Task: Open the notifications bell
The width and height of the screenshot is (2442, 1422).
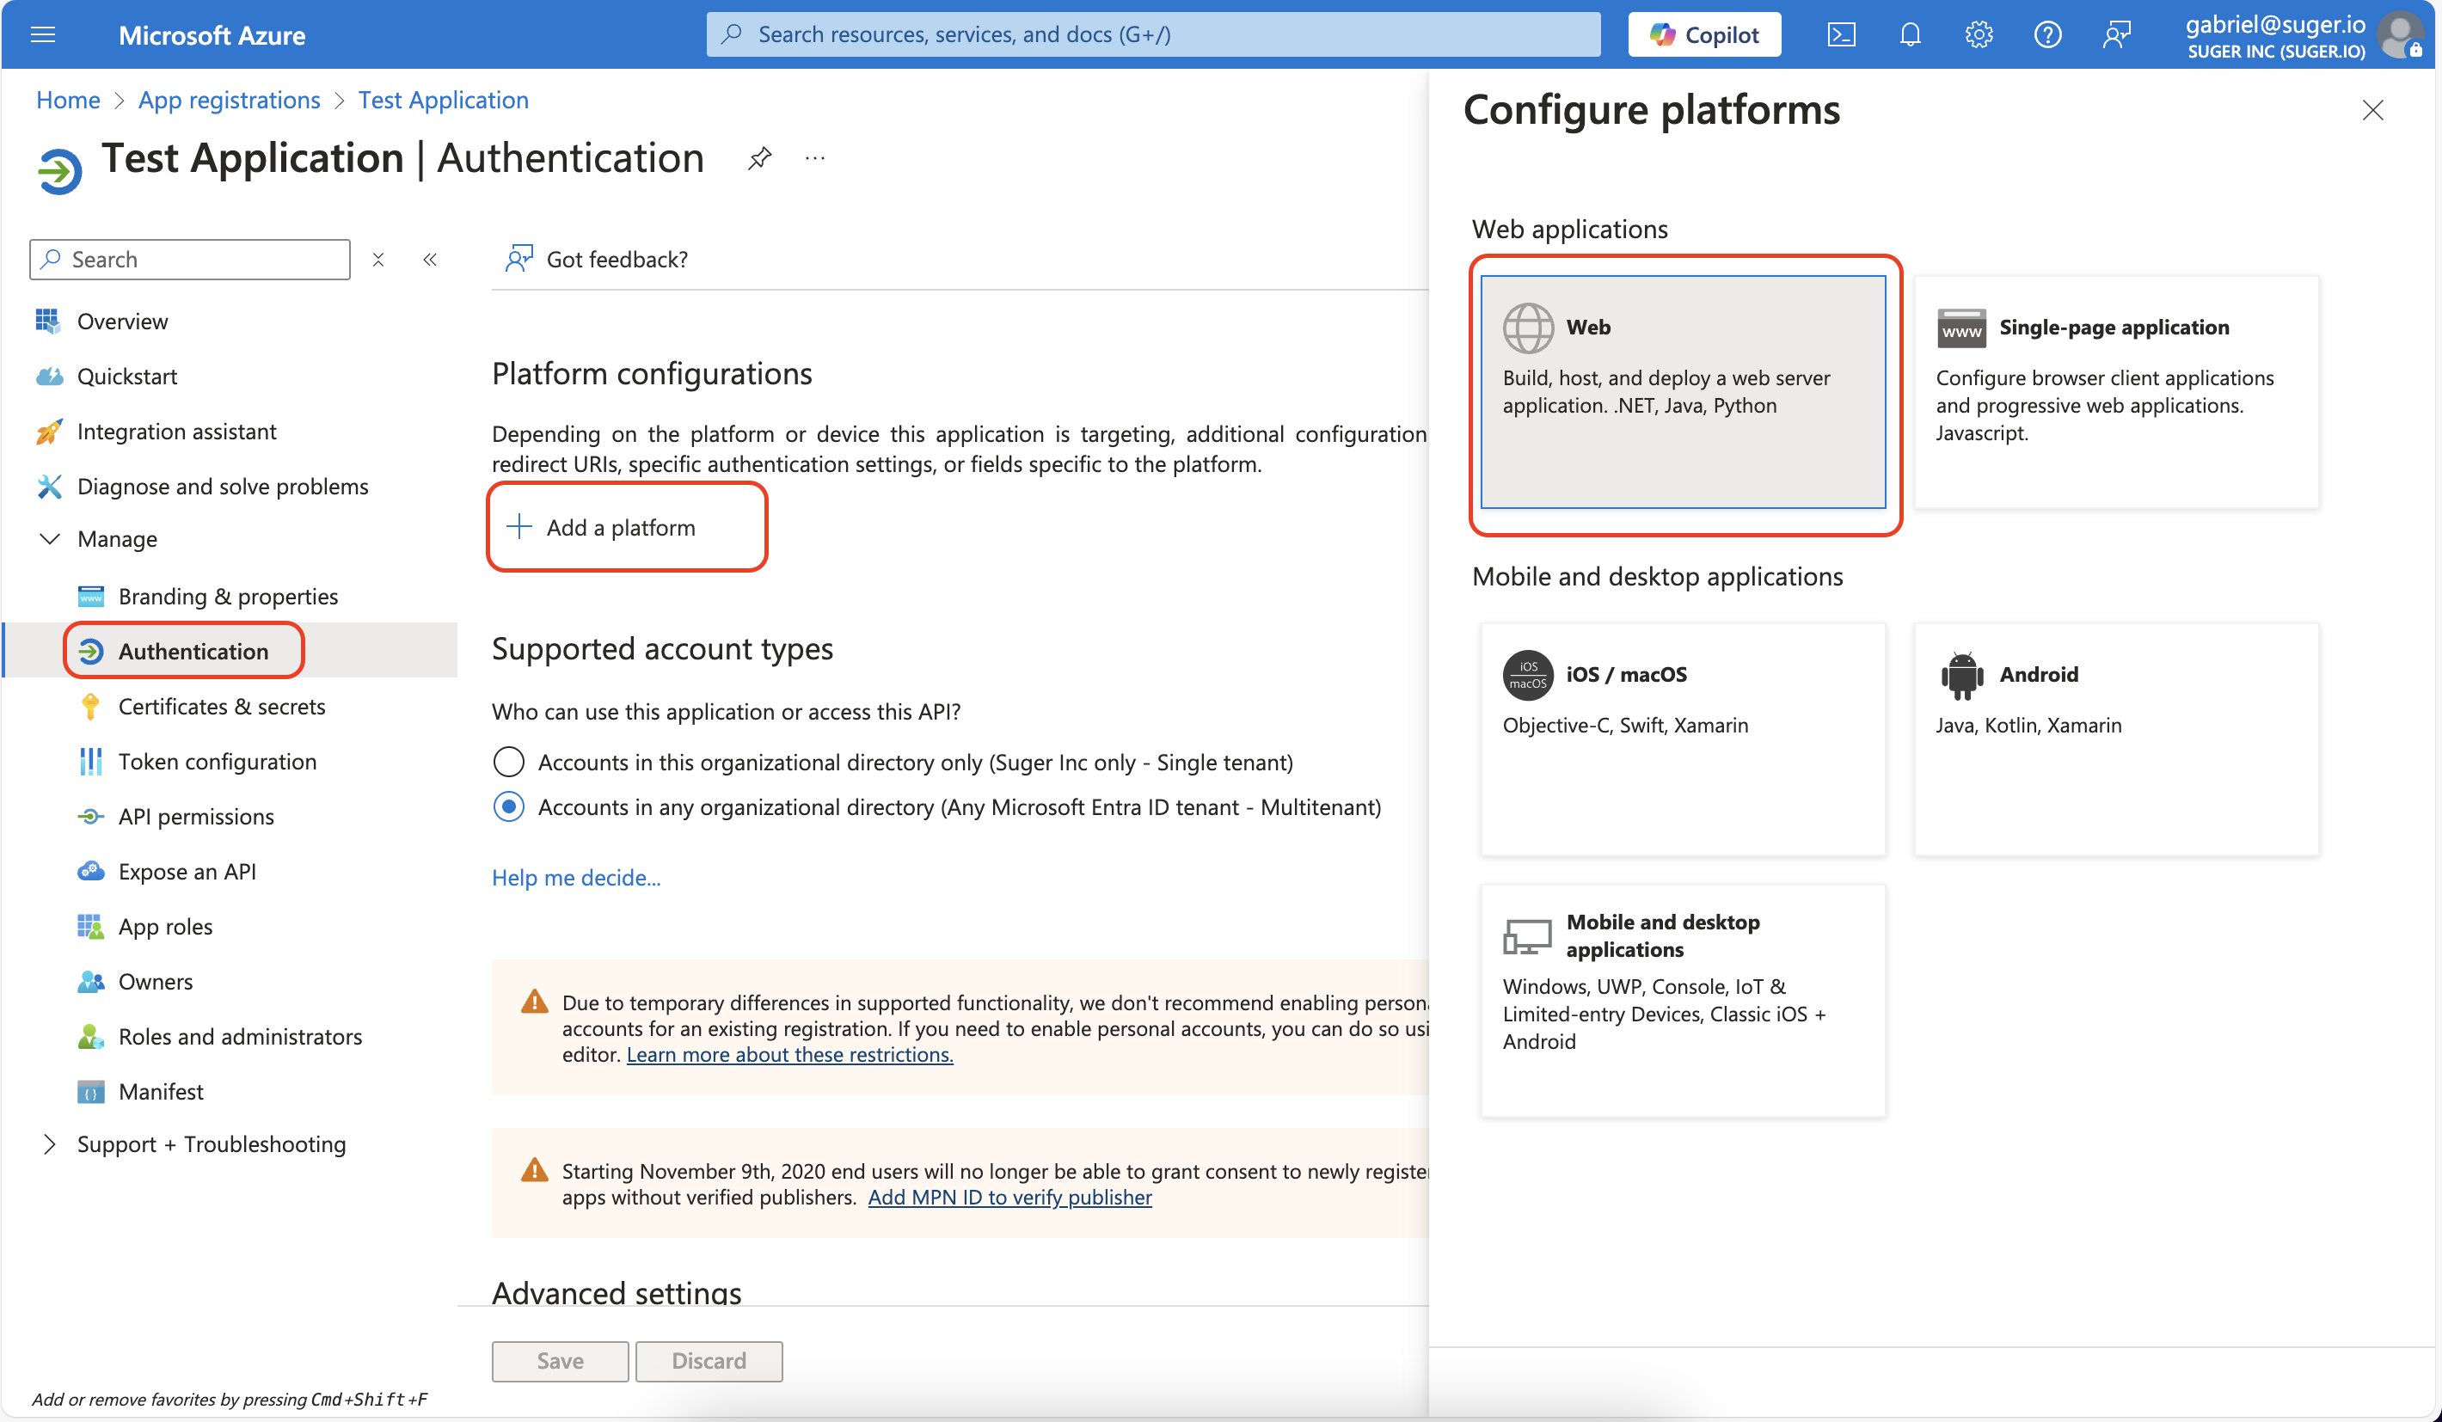Action: (1909, 35)
